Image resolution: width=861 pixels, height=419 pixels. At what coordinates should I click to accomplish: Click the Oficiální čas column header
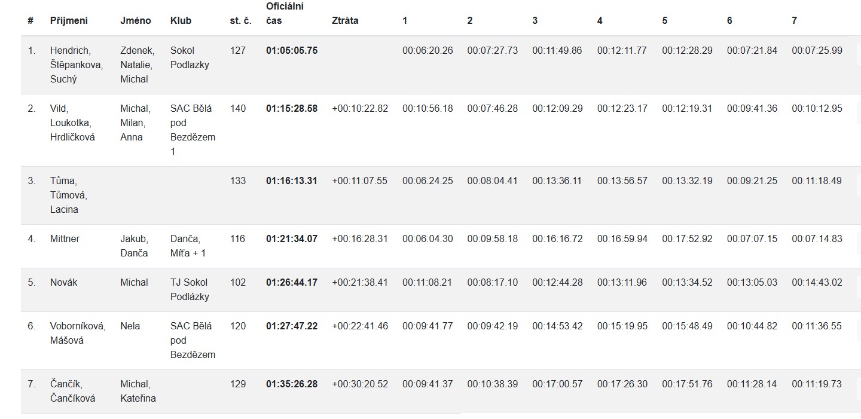click(285, 14)
